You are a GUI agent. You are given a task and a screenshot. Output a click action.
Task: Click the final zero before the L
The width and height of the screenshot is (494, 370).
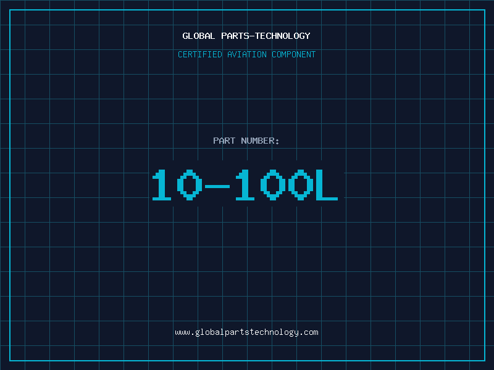(x=300, y=185)
